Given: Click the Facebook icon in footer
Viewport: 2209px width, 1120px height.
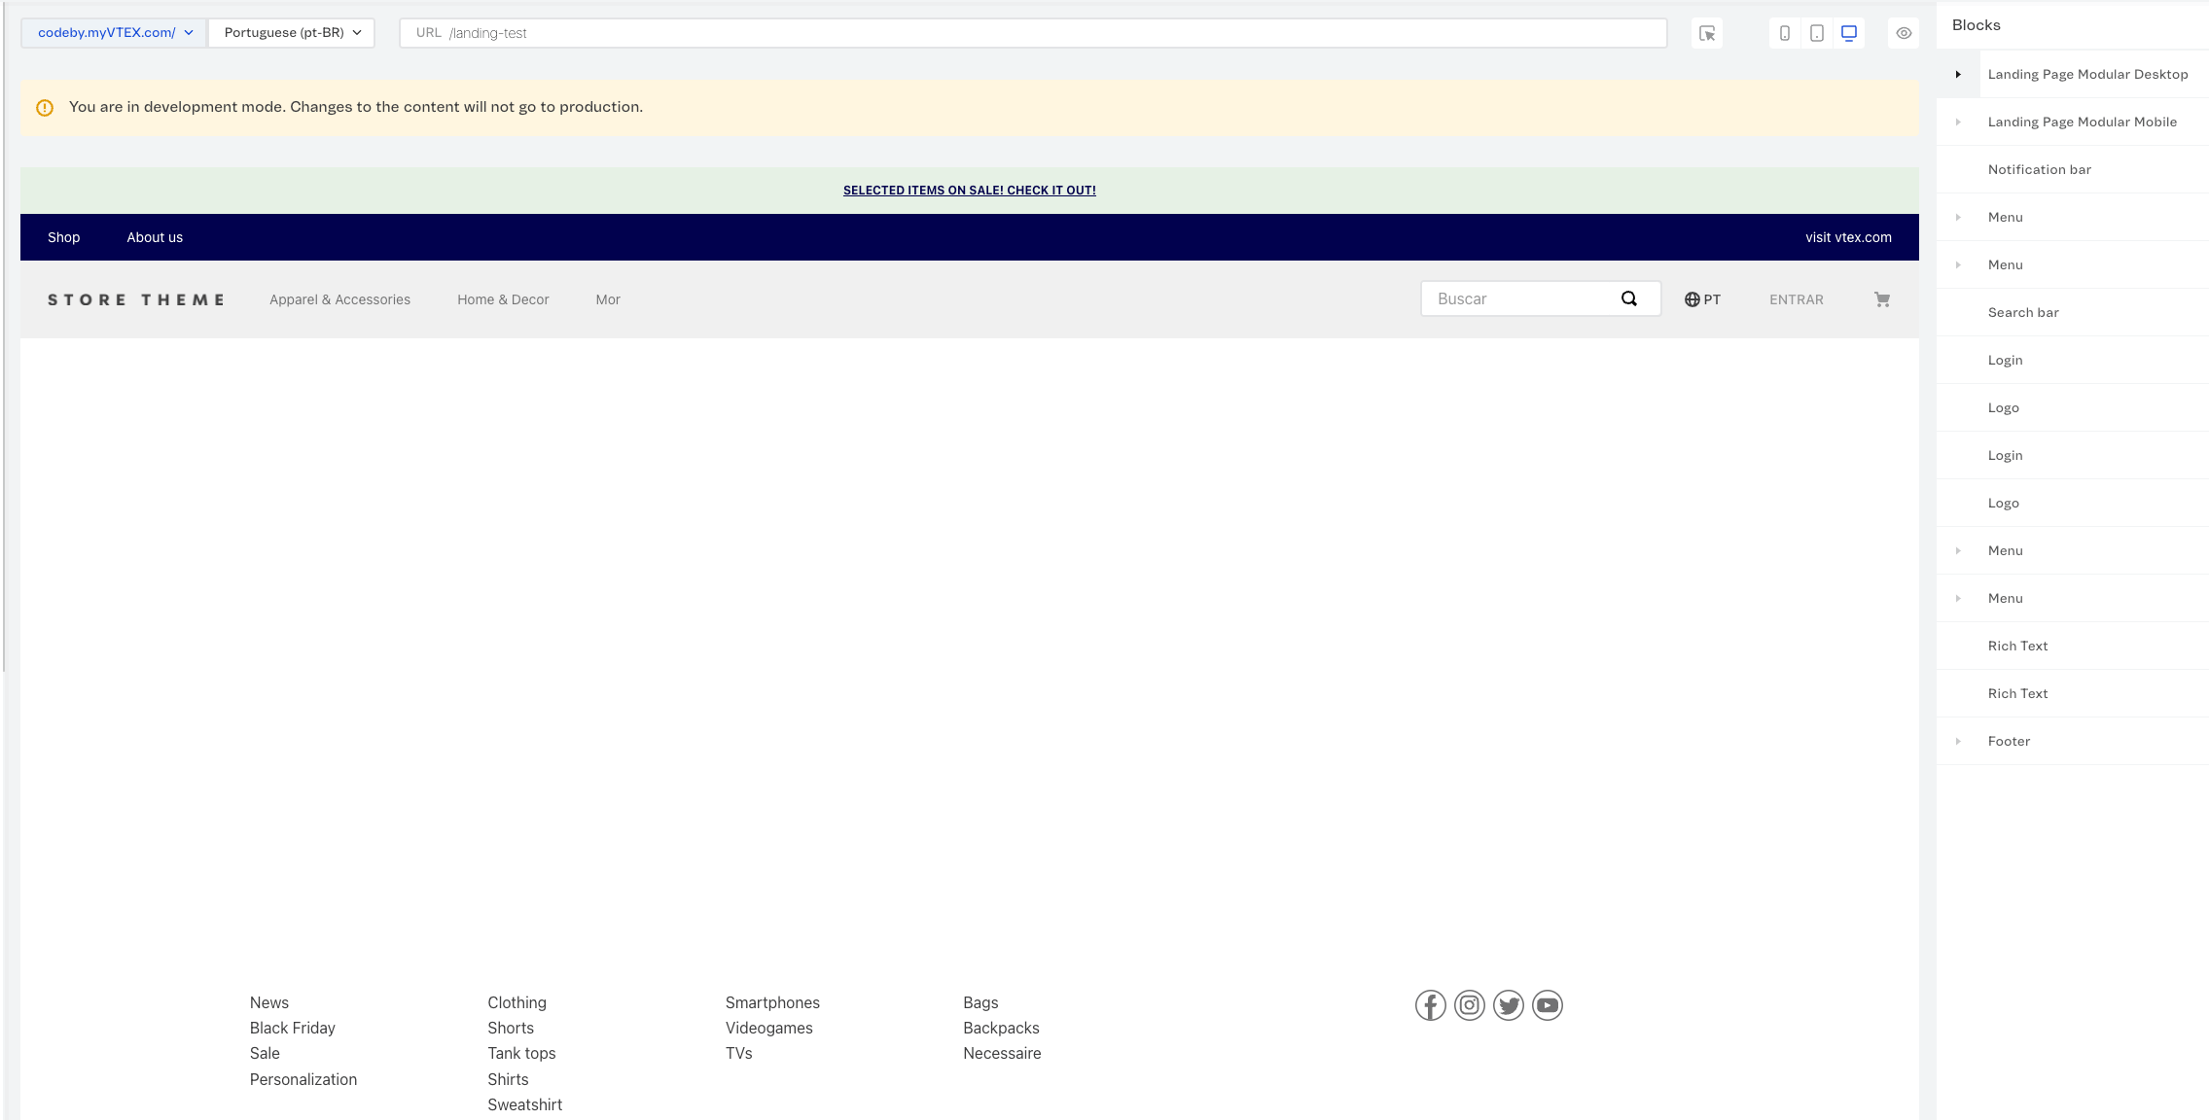Looking at the screenshot, I should click(1430, 1005).
